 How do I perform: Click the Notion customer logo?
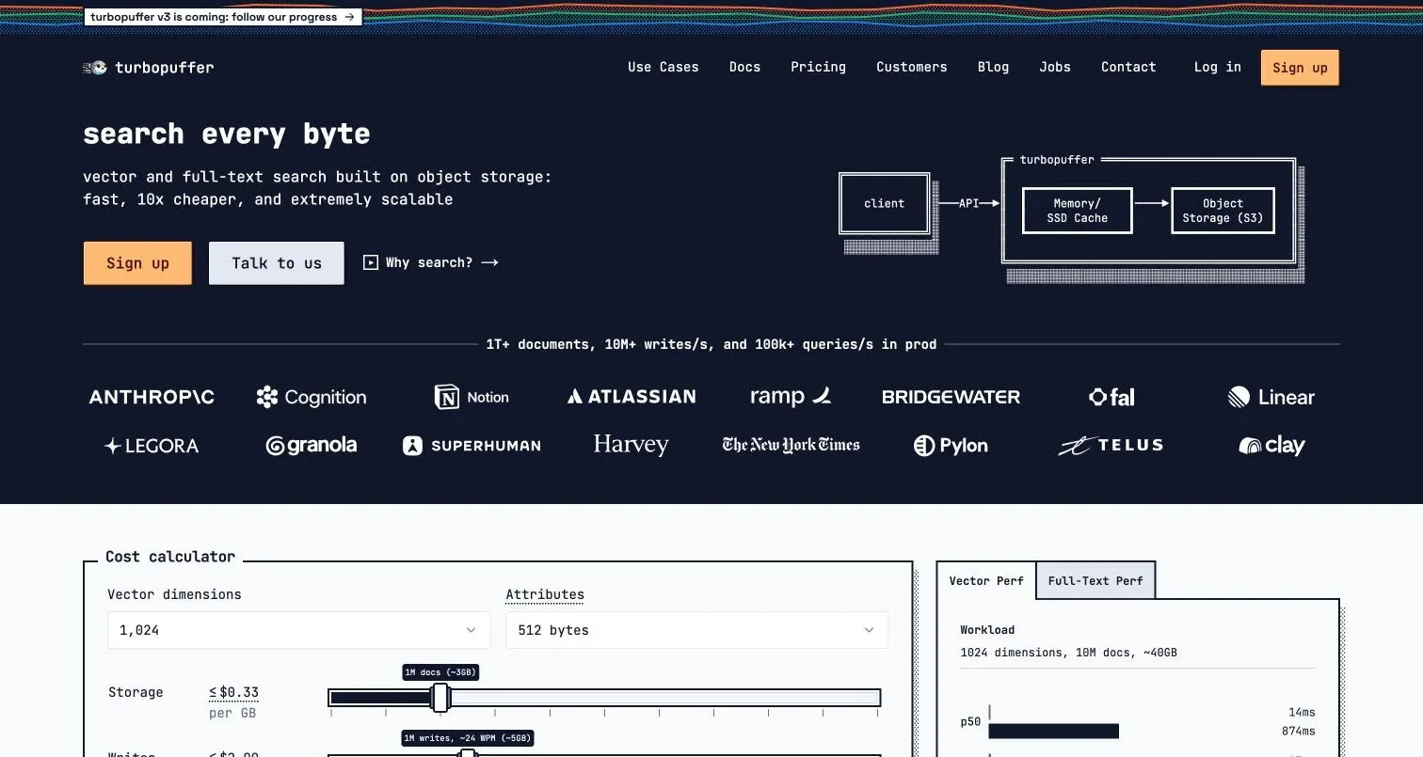click(472, 397)
